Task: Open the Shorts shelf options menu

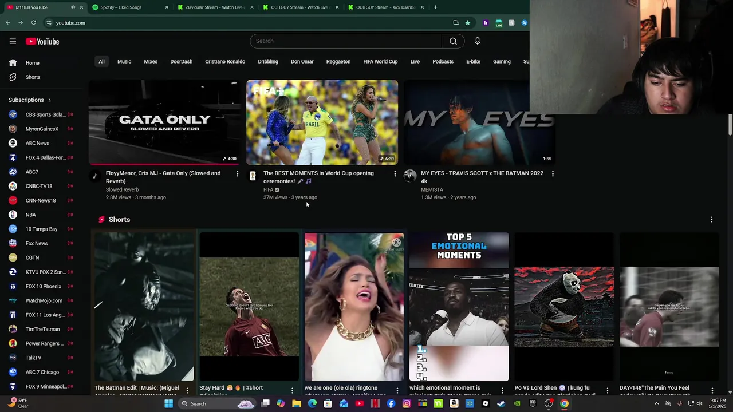Action: pos(711,220)
